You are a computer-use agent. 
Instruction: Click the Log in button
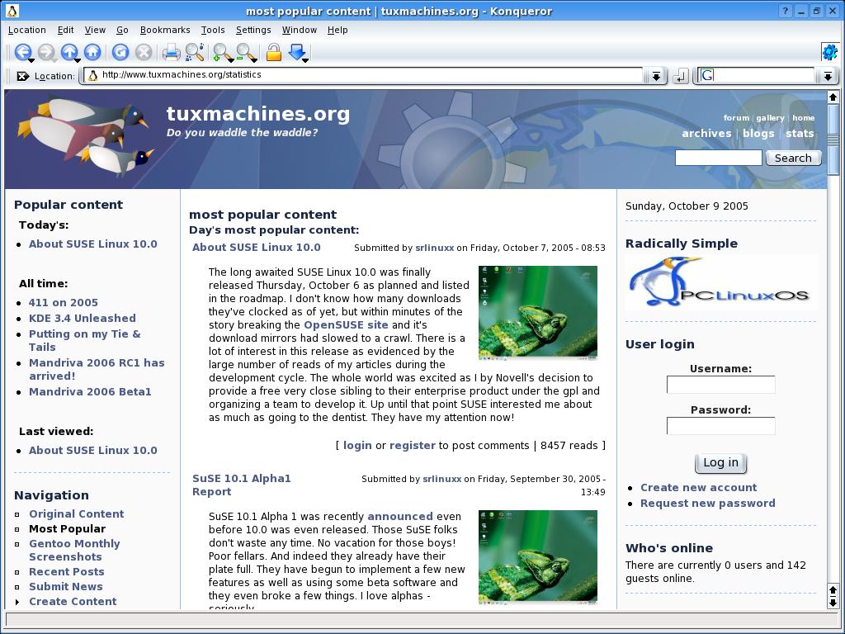(720, 462)
